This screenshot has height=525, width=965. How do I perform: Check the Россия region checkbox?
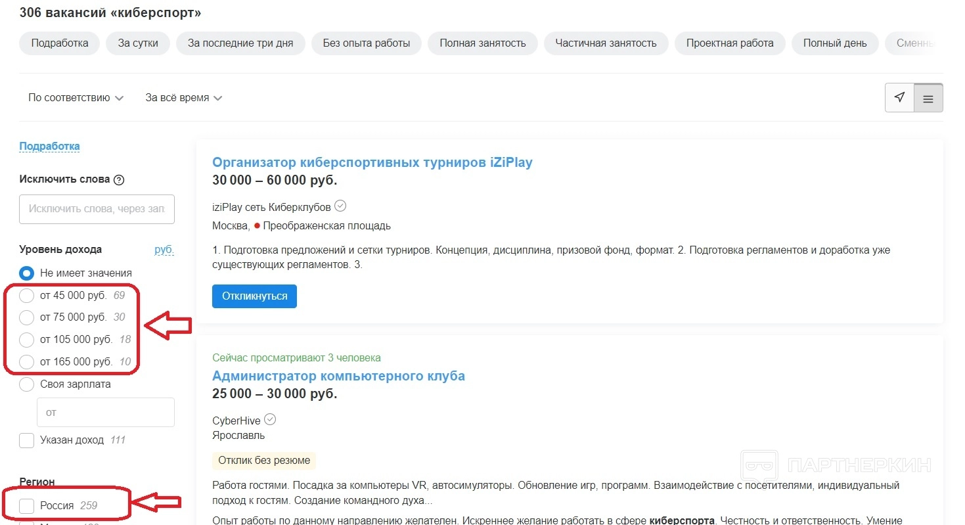[x=27, y=506]
